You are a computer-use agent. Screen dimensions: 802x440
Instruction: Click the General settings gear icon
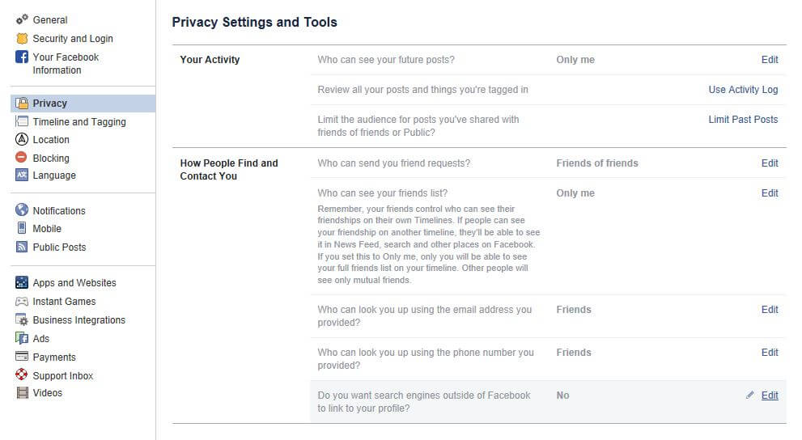[x=22, y=19]
